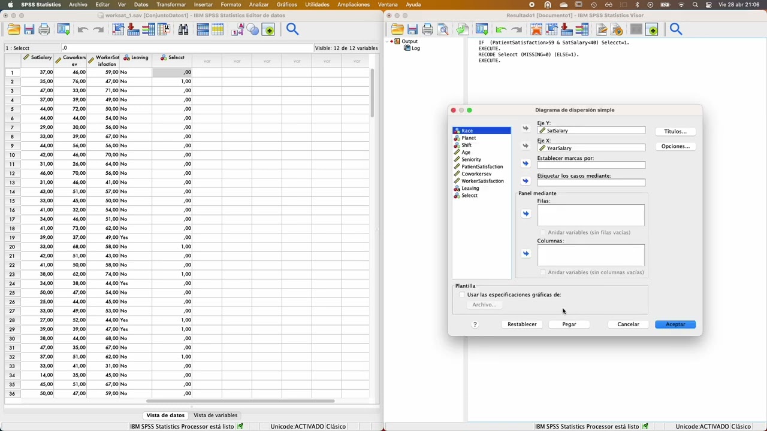Go to case icon in Data Editor
Image resolution: width=767 pixels, height=431 pixels.
(x=118, y=29)
